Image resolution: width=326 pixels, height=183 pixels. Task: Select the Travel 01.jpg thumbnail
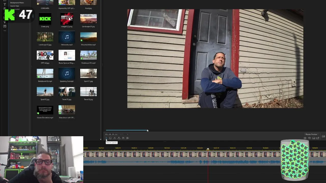67,92
